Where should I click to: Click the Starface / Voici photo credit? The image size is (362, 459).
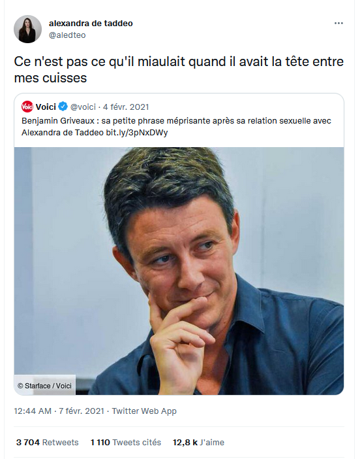pos(45,386)
